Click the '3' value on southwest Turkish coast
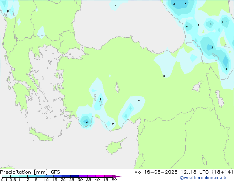 [x=87, y=122]
